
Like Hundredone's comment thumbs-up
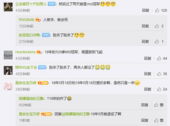tap(159, 58)
